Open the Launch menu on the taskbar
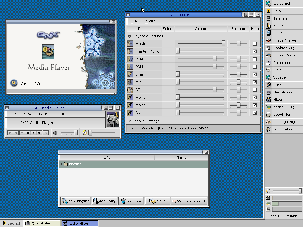 (12, 223)
